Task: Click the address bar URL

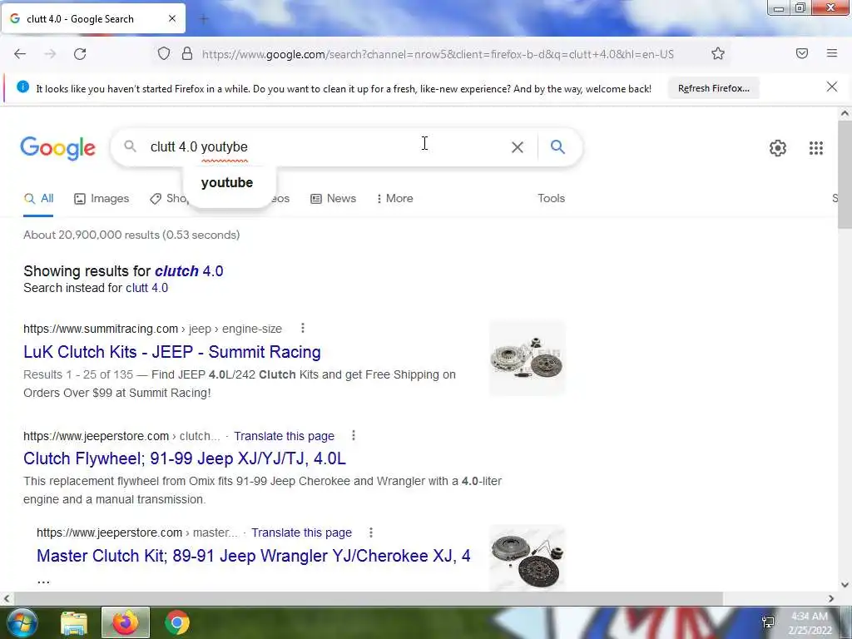Action: [x=438, y=54]
